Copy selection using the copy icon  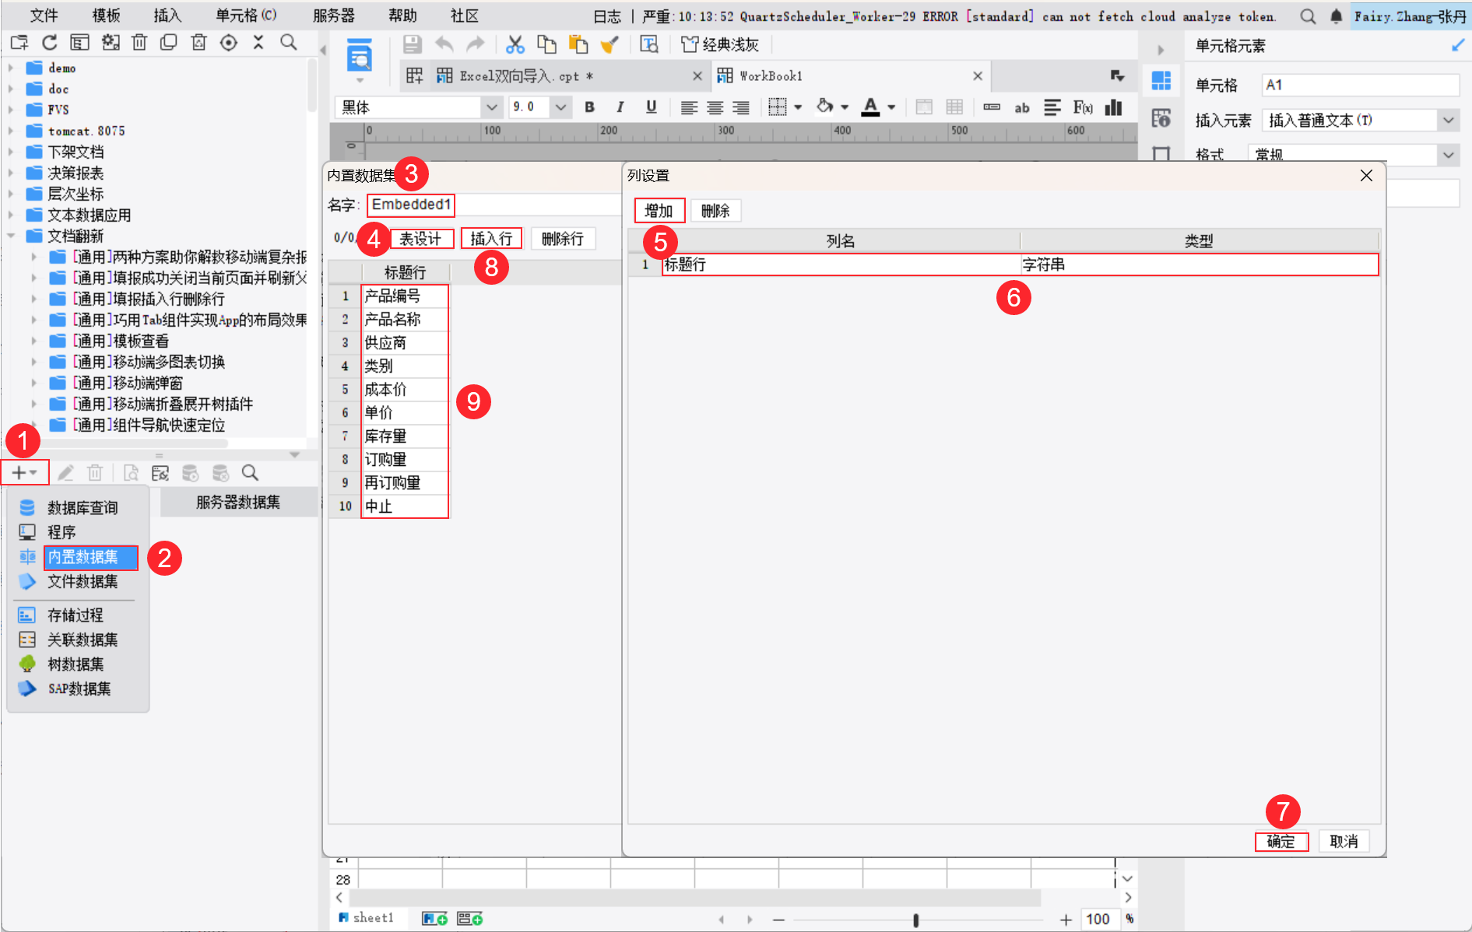click(x=546, y=44)
